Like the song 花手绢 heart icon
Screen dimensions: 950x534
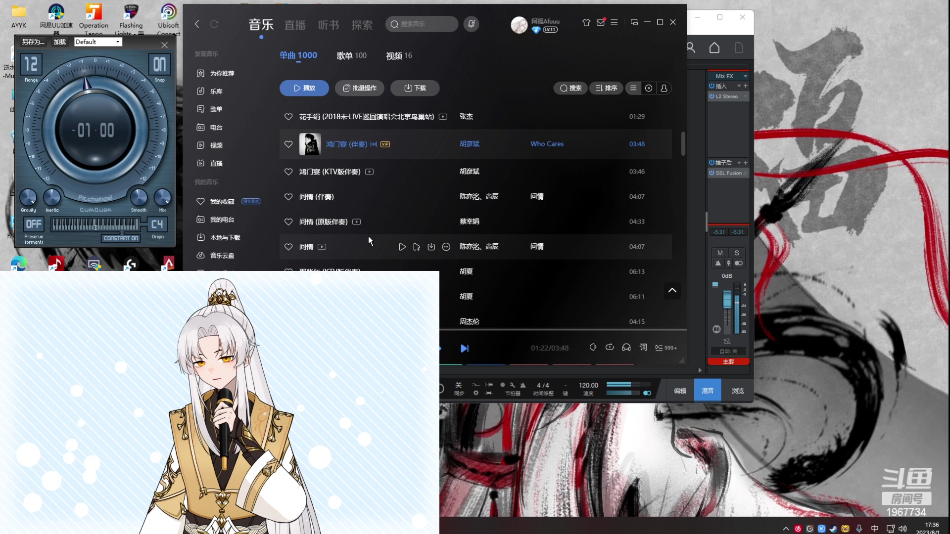tap(288, 117)
